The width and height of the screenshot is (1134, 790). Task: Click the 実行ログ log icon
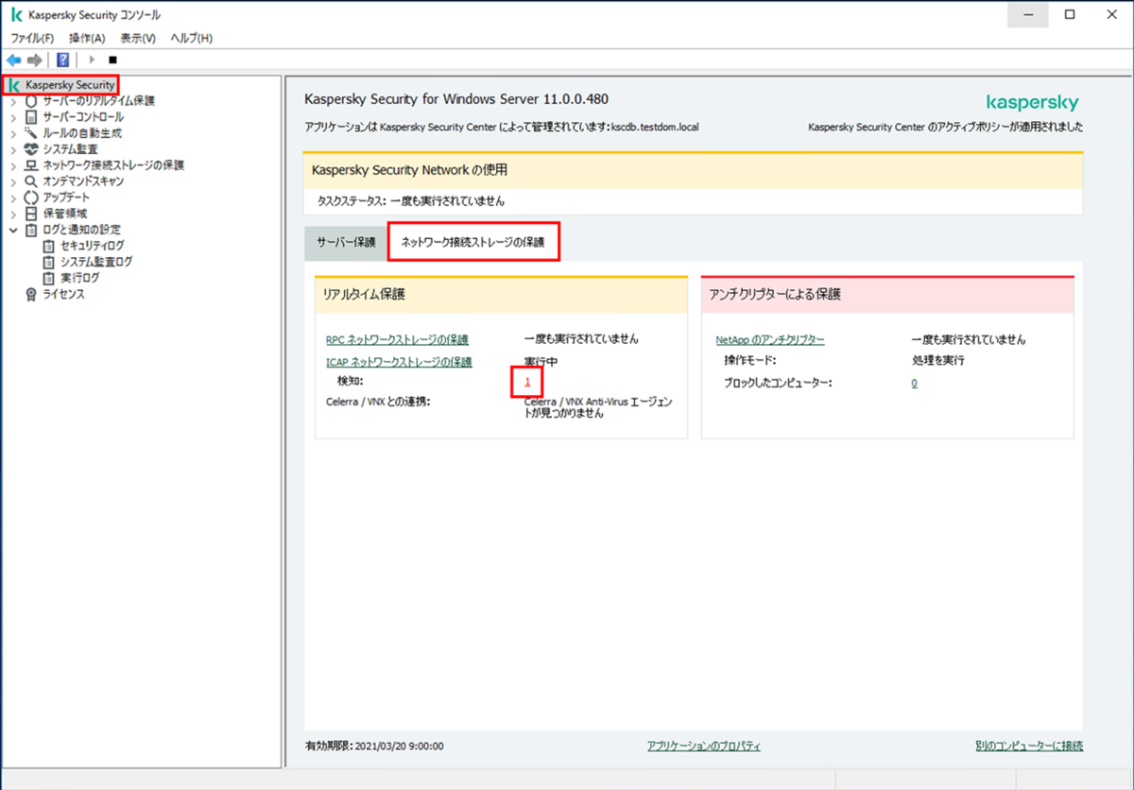click(x=48, y=278)
